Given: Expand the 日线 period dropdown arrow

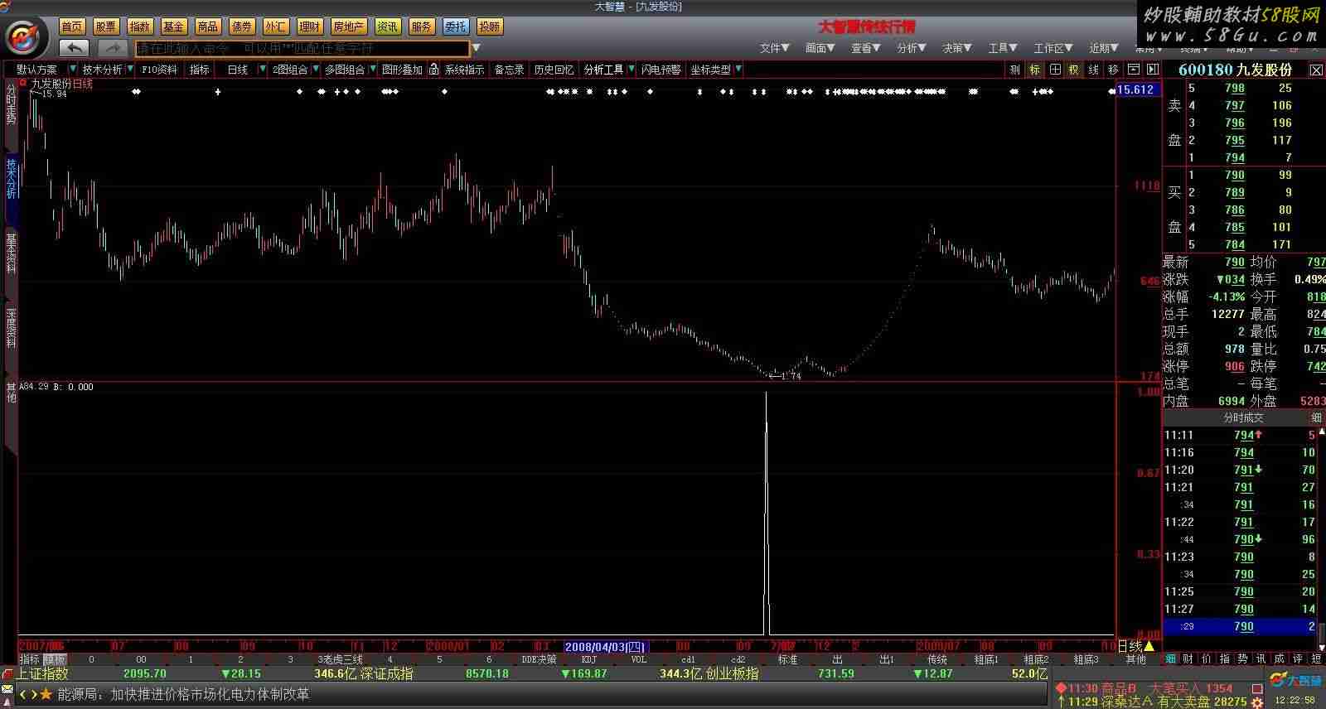Looking at the screenshot, I should coord(263,70).
